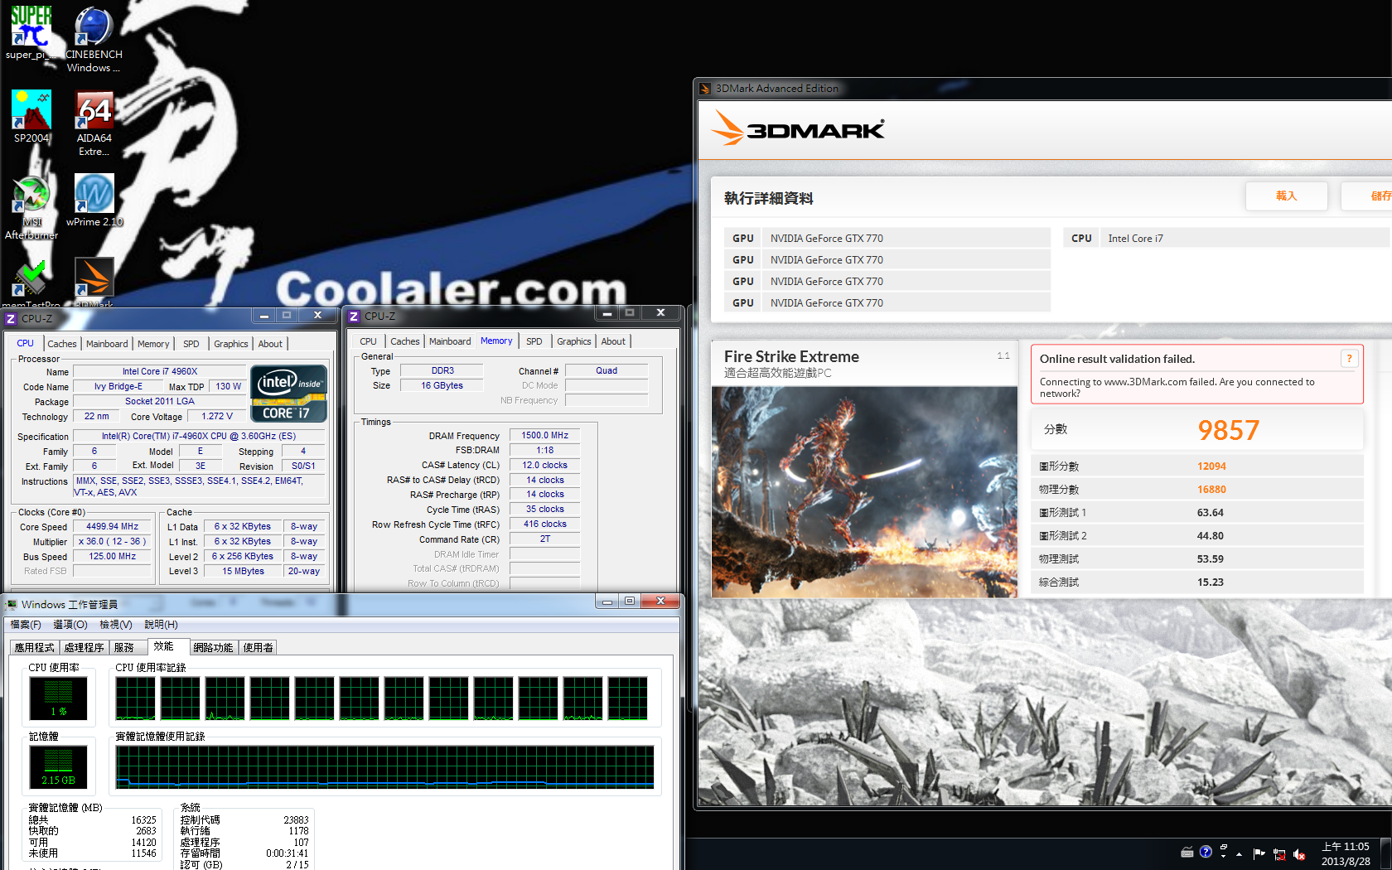Launch the 3DMark desktop shortcut icon
The height and width of the screenshot is (870, 1392).
point(94,282)
